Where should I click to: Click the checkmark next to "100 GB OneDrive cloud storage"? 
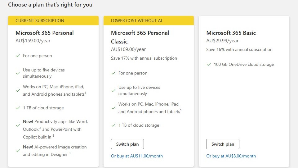click(x=209, y=65)
